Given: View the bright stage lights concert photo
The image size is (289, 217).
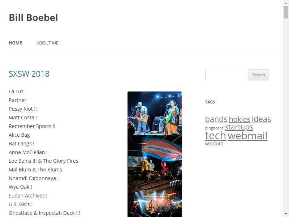Looking at the screenshot, I should coord(155,199).
